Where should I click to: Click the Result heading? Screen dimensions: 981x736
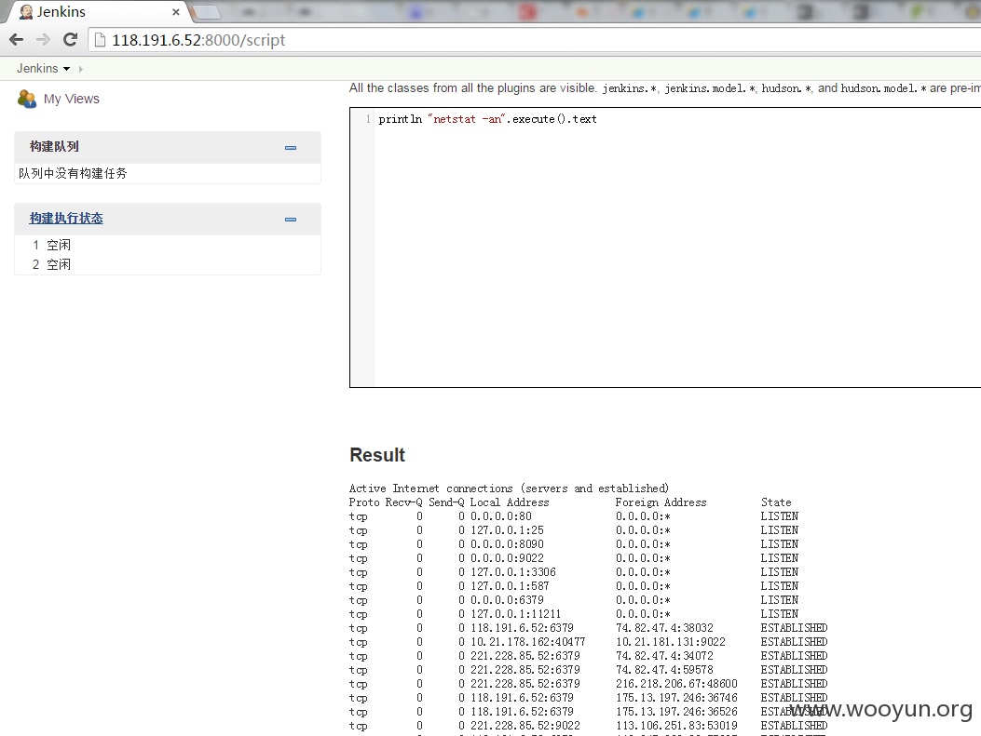(x=377, y=455)
